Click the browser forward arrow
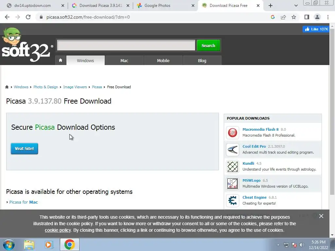The image size is (335, 251). pyautogui.click(x=18, y=17)
